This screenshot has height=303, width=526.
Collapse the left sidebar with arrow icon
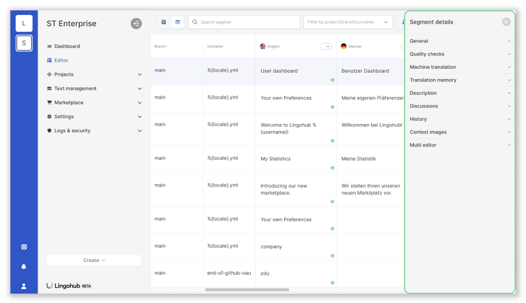[x=136, y=24]
